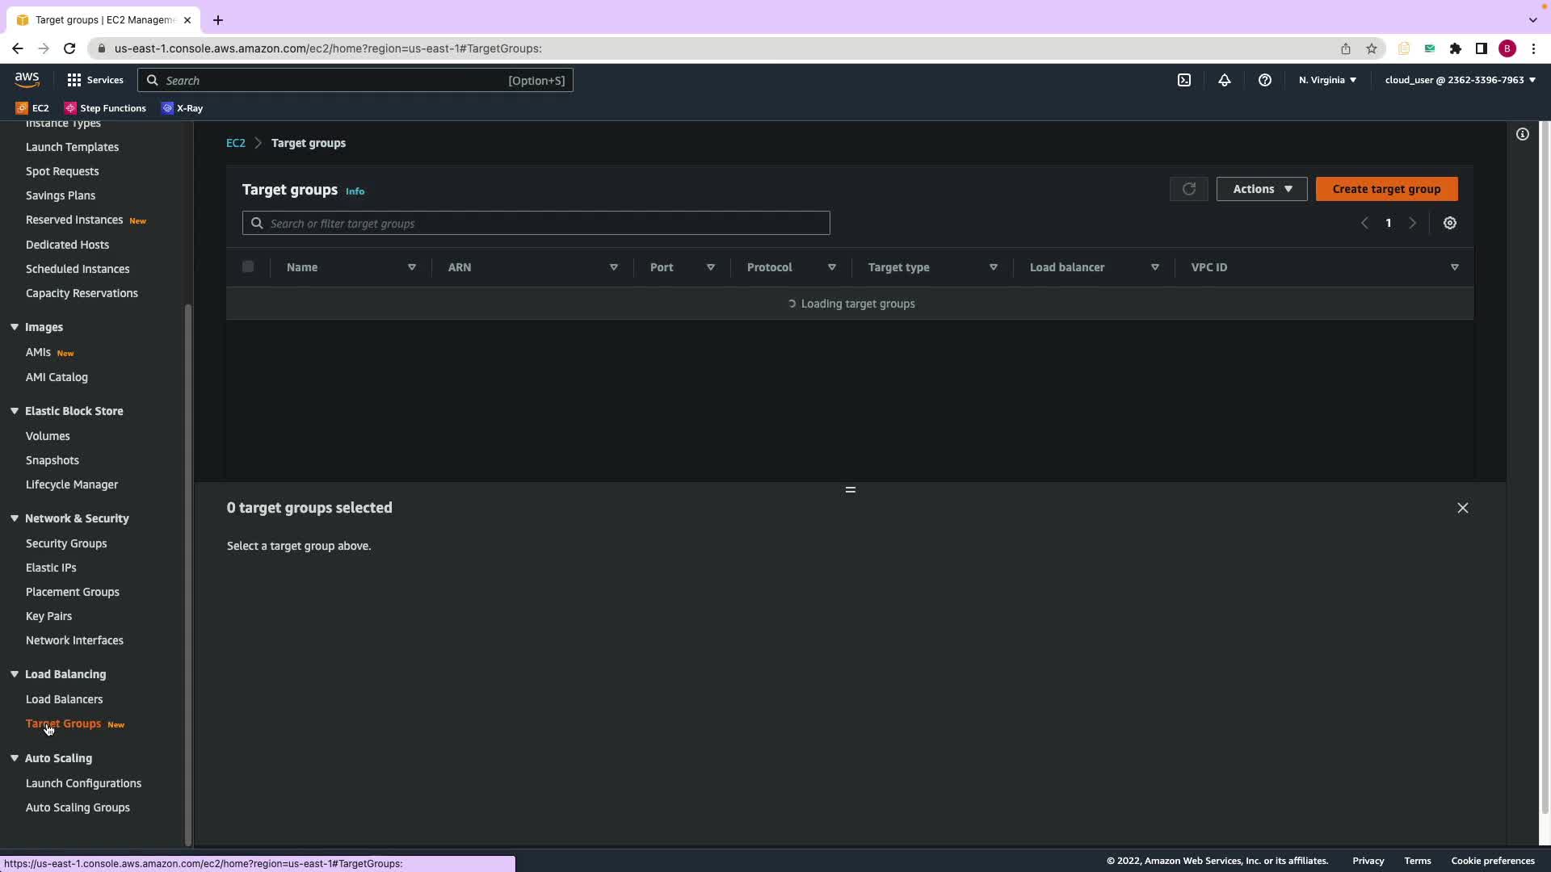Open Security Groups from sidebar
Viewport: 1551px width, 872px height.
click(65, 543)
